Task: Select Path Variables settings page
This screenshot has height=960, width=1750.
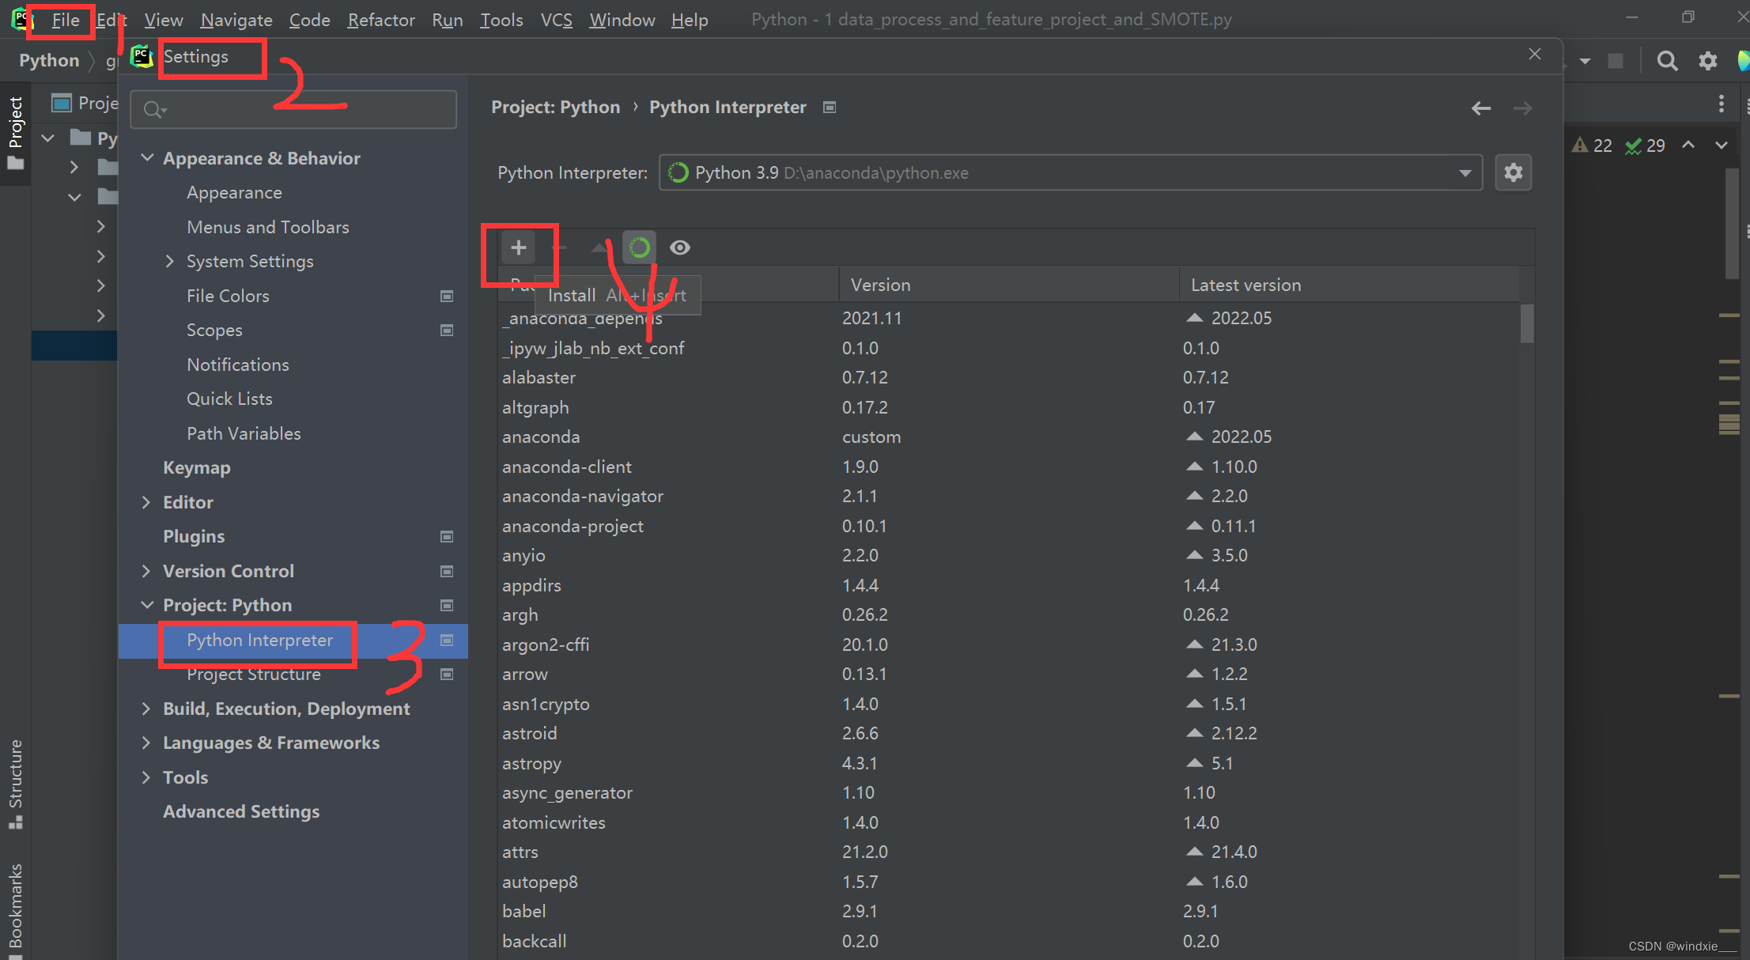Action: pyautogui.click(x=244, y=433)
